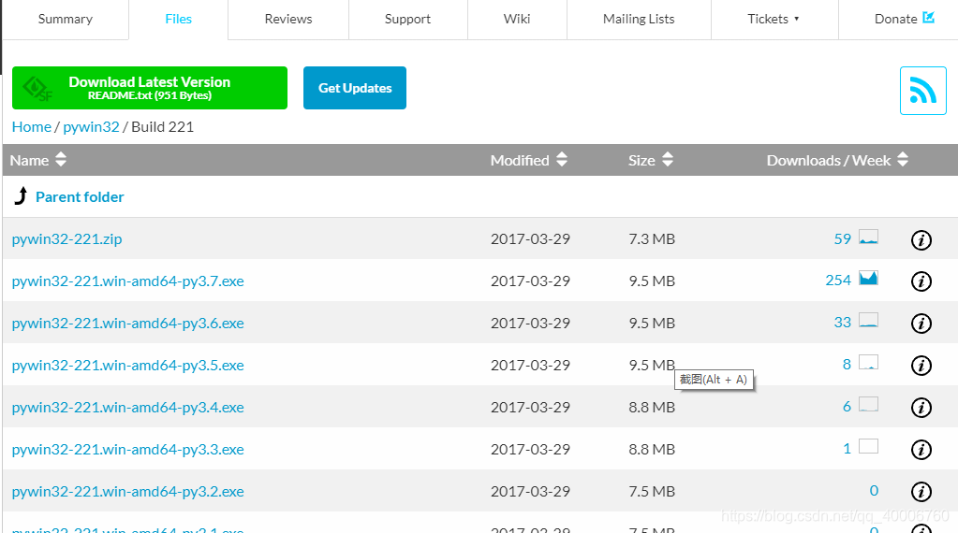958x533 pixels.
Task: Download pywin32-221.win-amd64-py3.4.exe
Action: [x=127, y=408]
